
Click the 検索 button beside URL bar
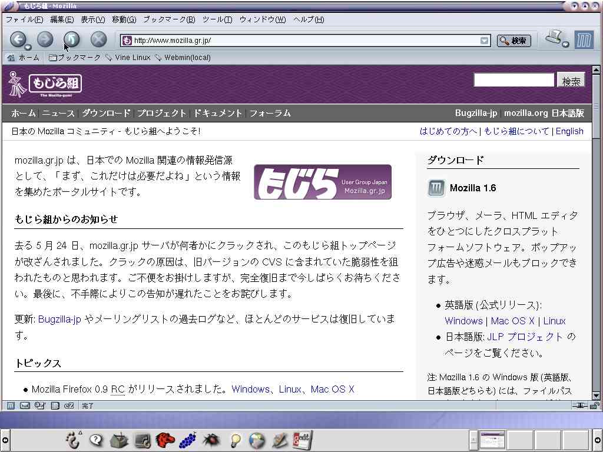click(x=513, y=41)
